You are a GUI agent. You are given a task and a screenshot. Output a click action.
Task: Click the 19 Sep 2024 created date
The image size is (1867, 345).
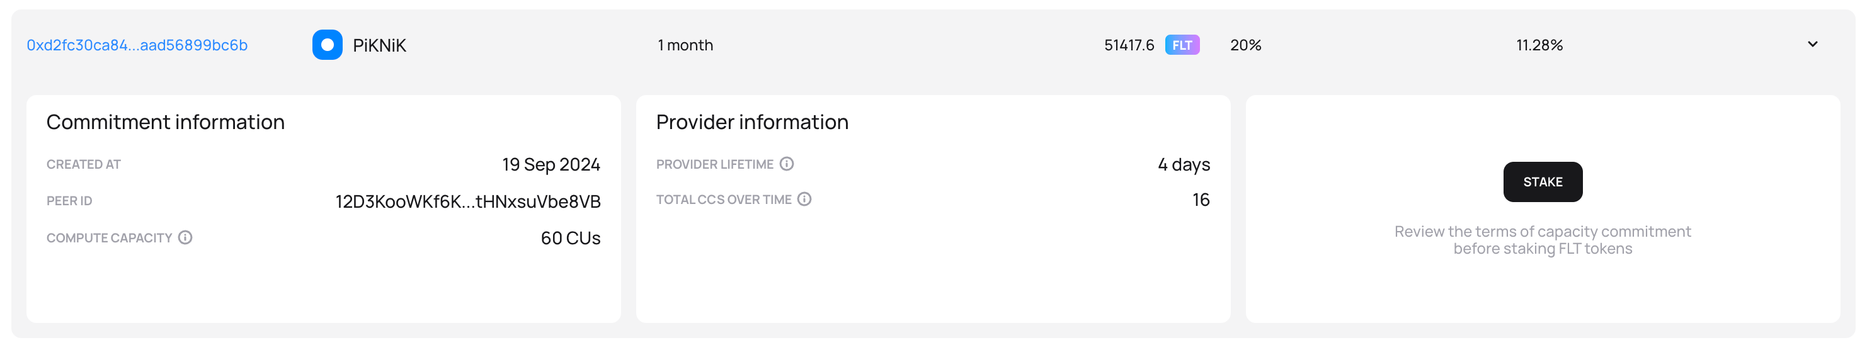(x=551, y=164)
